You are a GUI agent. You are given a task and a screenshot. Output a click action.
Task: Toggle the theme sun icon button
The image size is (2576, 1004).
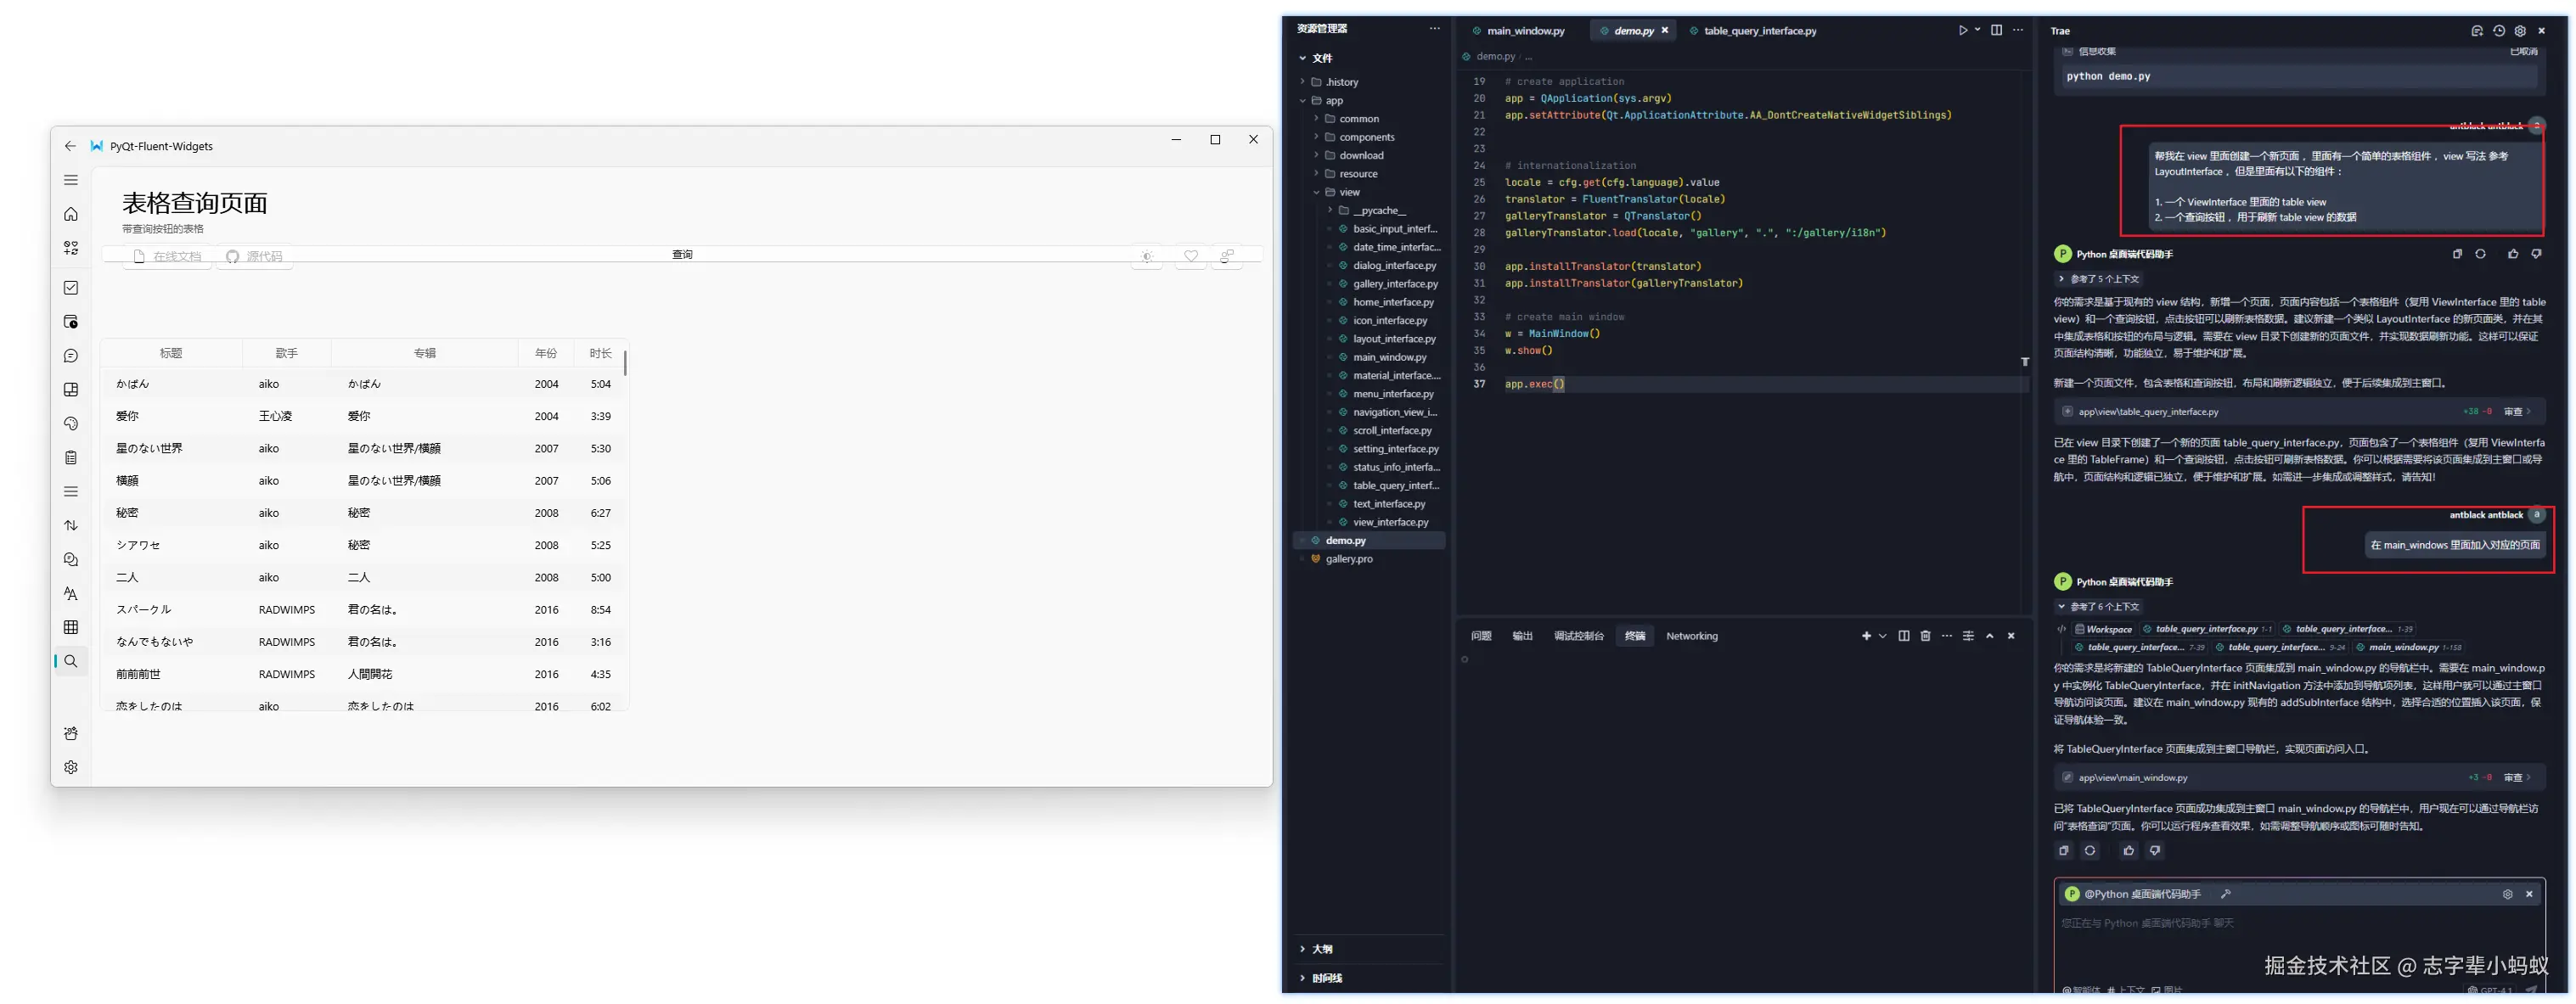click(1147, 256)
